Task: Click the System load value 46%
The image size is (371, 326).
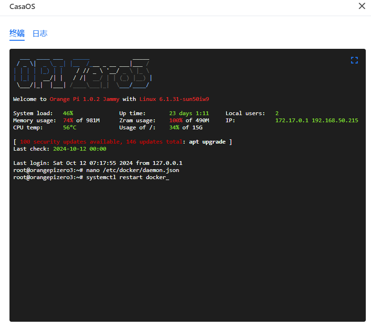Action: [x=68, y=113]
